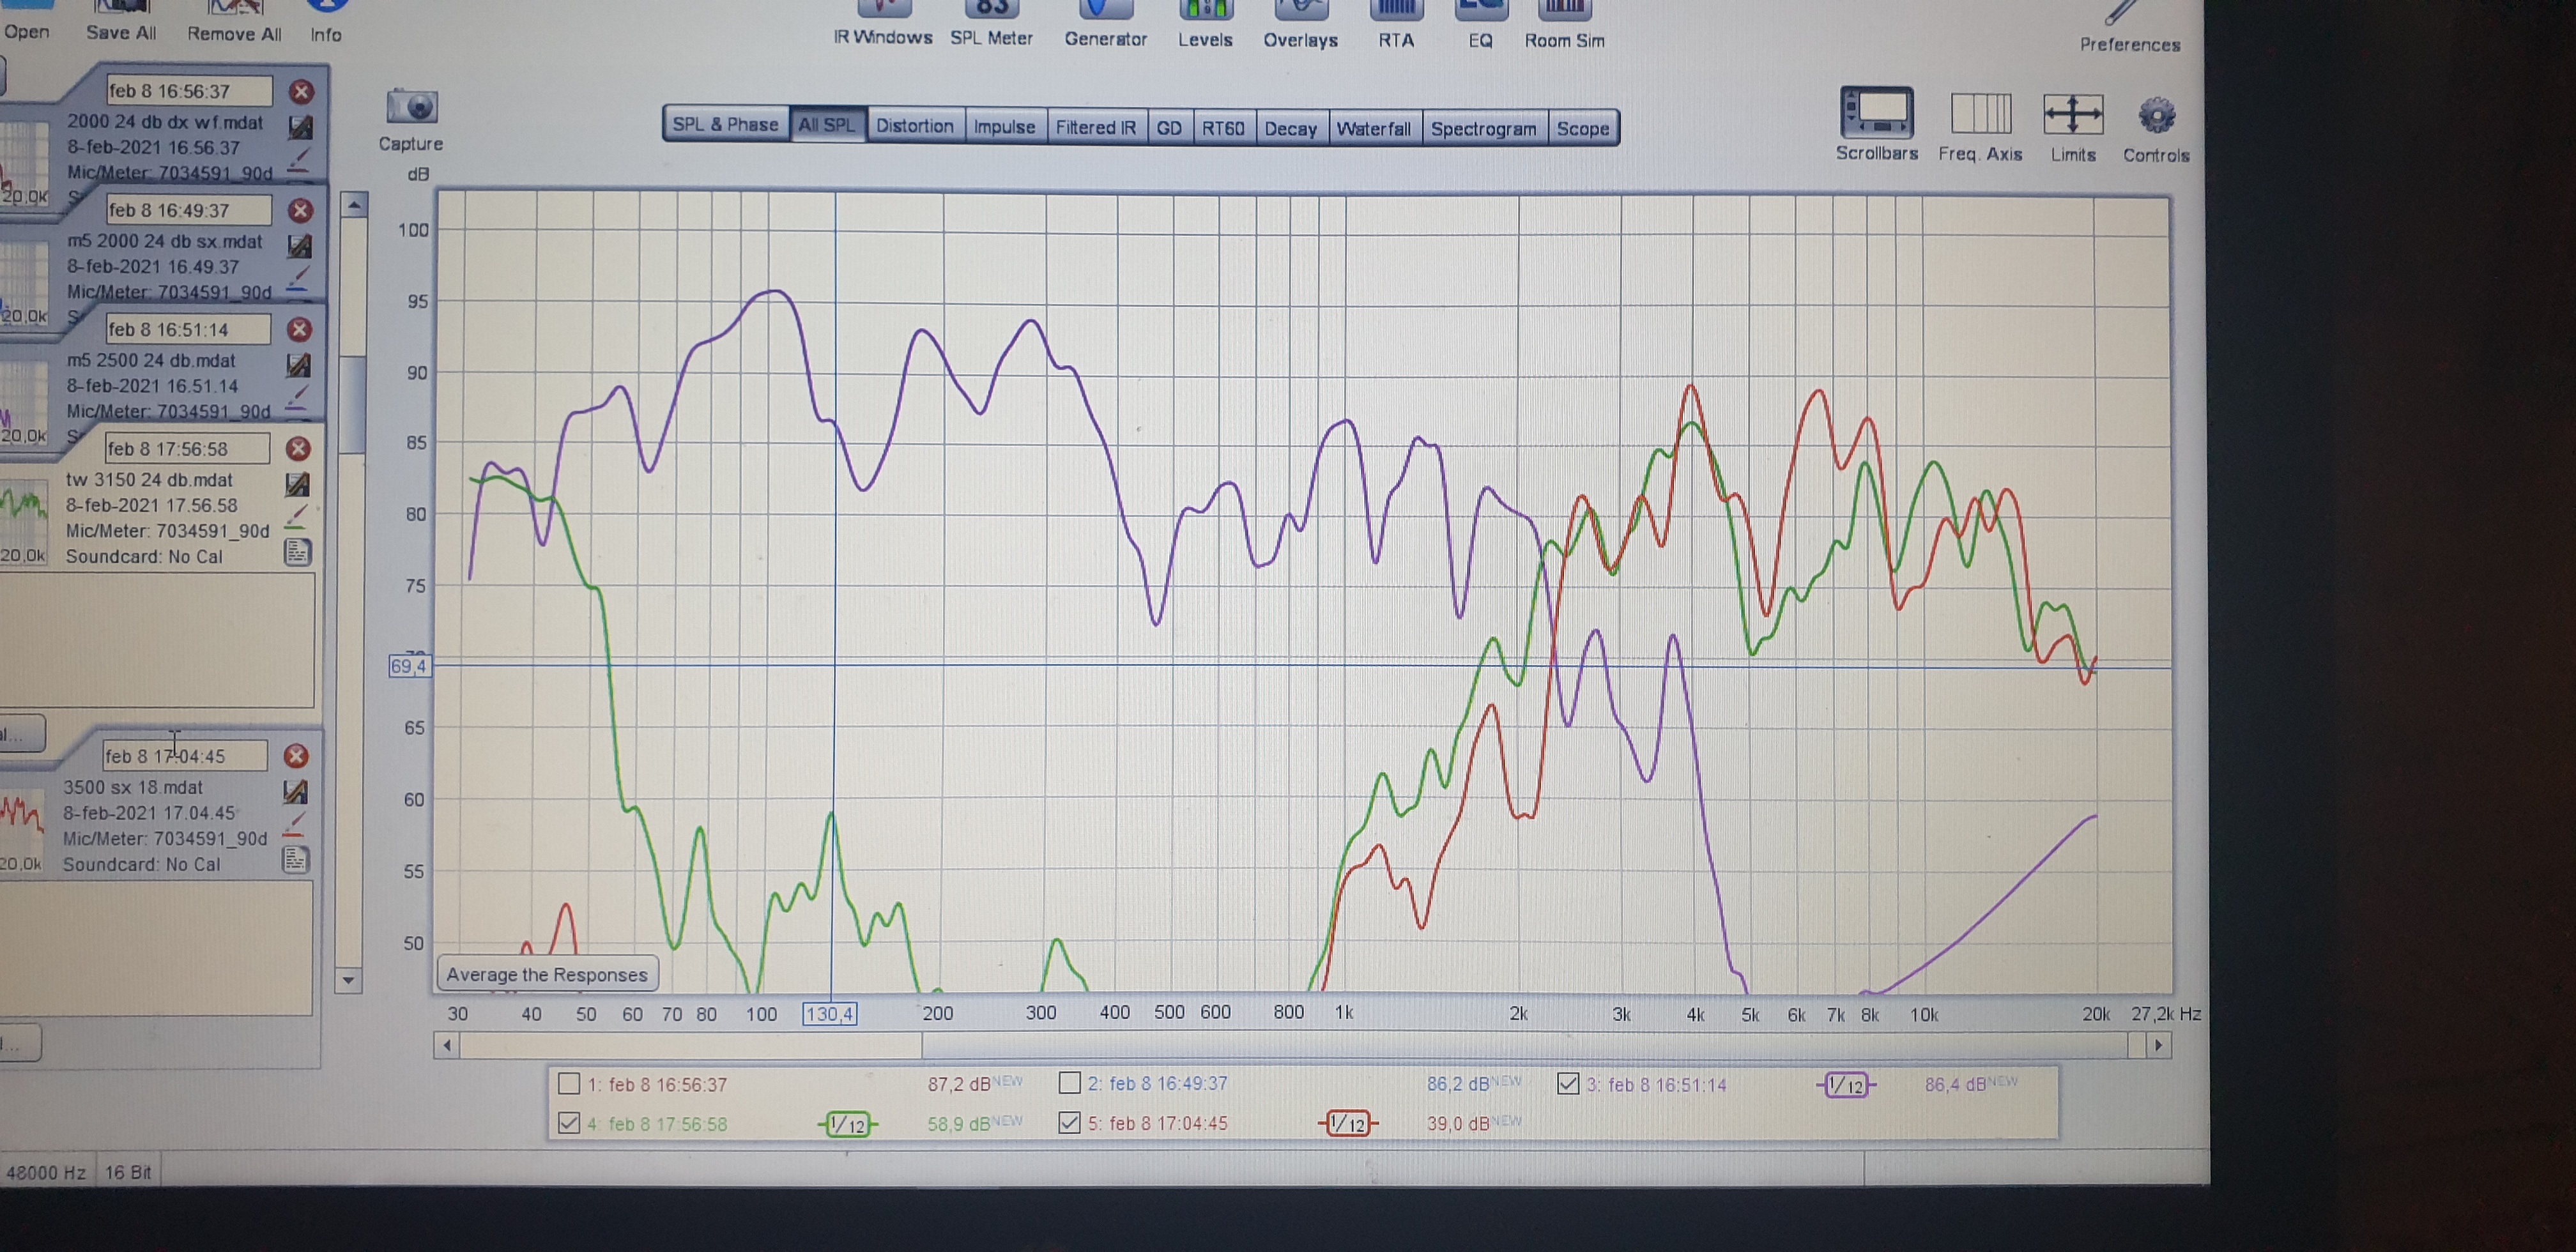Click the Capture camera icon
Image resolution: width=2576 pixels, height=1252 pixels.
(411, 107)
